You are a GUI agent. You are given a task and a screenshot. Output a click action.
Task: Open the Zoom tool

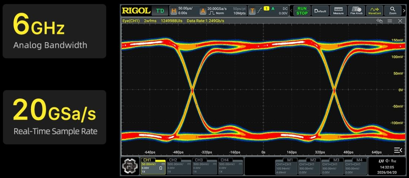point(393,11)
